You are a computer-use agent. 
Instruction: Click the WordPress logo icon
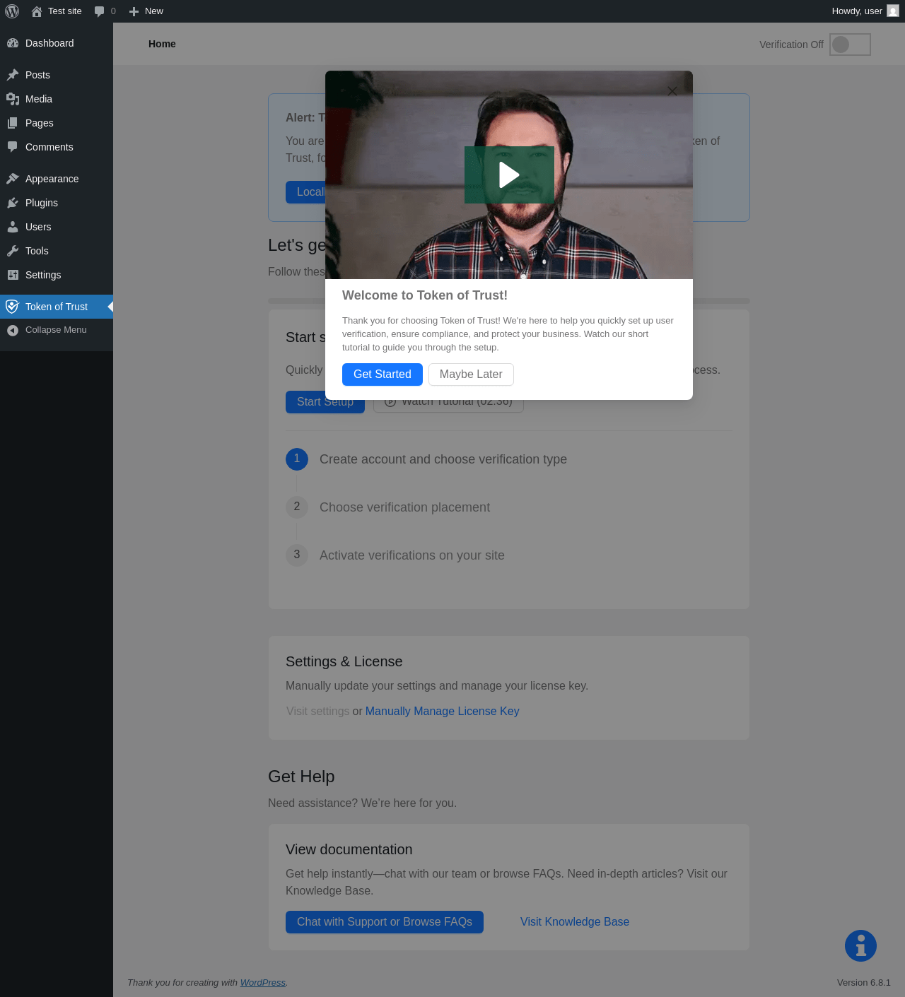[12, 11]
